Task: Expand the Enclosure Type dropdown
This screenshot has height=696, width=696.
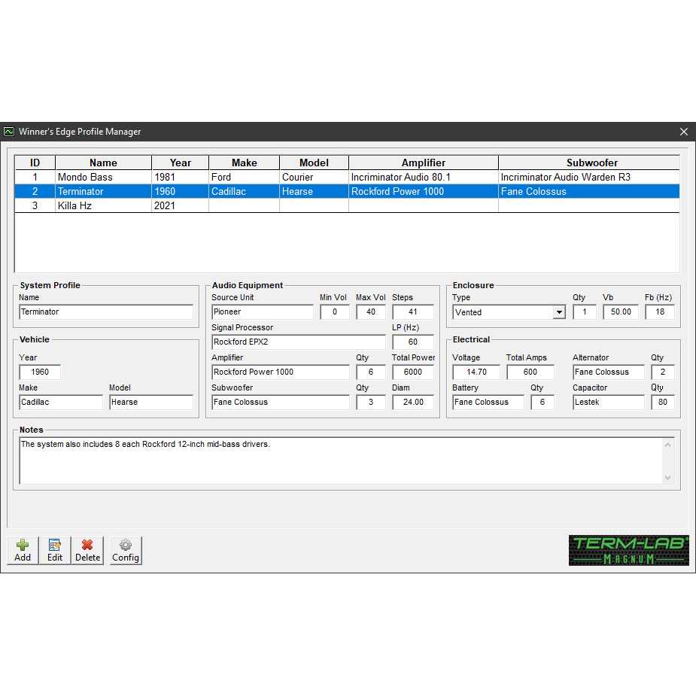Action: pos(558,312)
